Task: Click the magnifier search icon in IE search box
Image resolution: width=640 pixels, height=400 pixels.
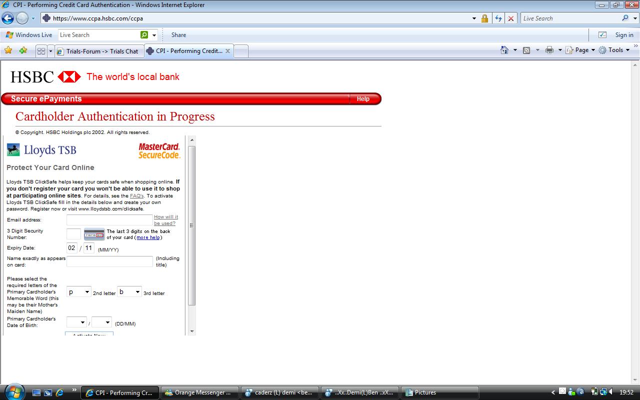Action: pos(625,18)
